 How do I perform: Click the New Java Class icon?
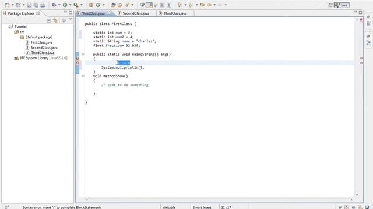(98, 5)
